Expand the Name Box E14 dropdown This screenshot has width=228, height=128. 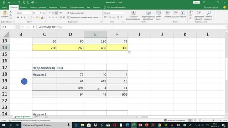tap(14, 27)
